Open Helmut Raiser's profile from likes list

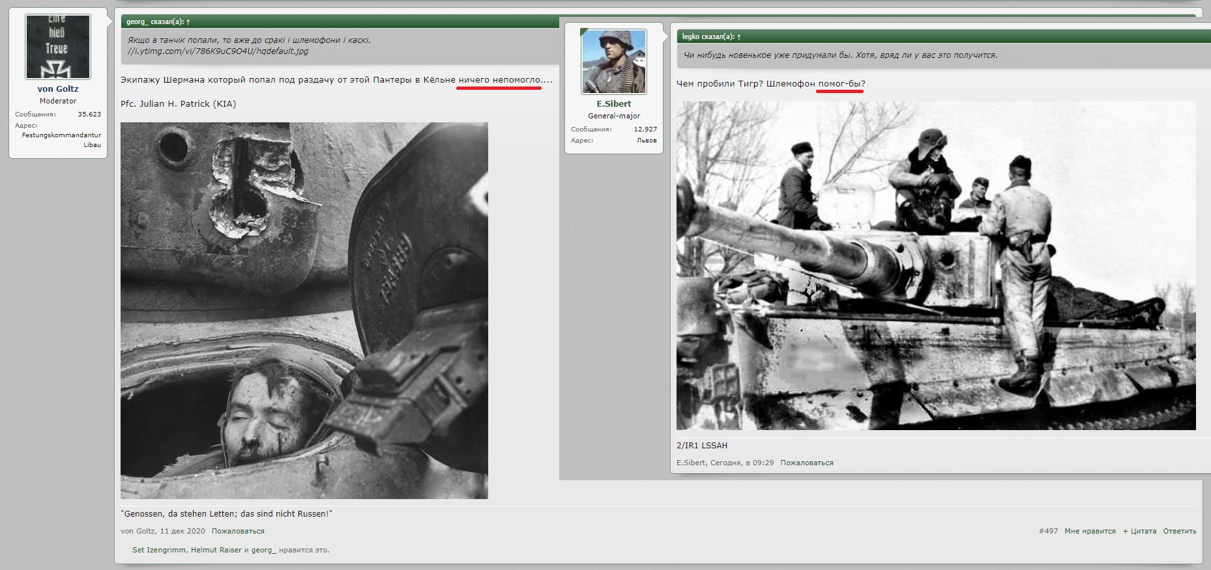[x=216, y=550]
